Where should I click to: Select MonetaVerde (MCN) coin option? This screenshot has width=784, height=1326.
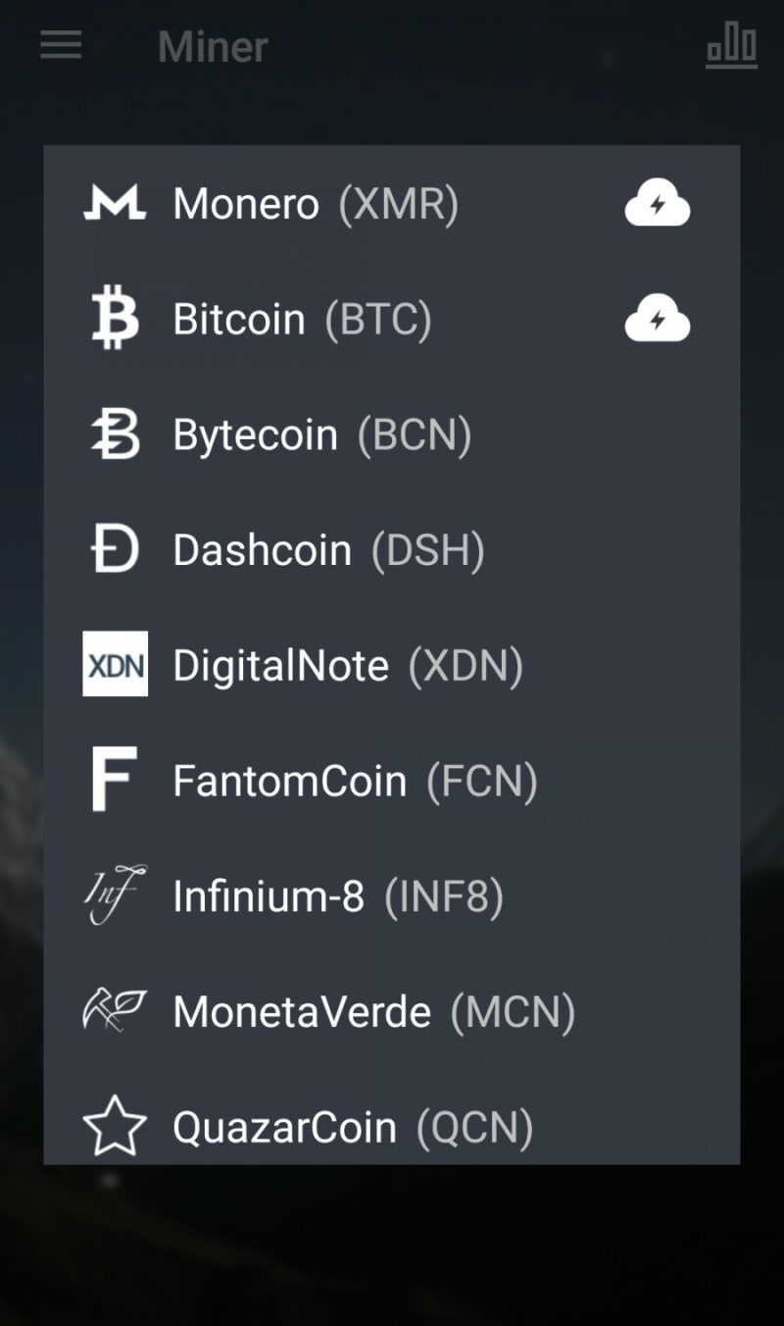(x=373, y=1011)
